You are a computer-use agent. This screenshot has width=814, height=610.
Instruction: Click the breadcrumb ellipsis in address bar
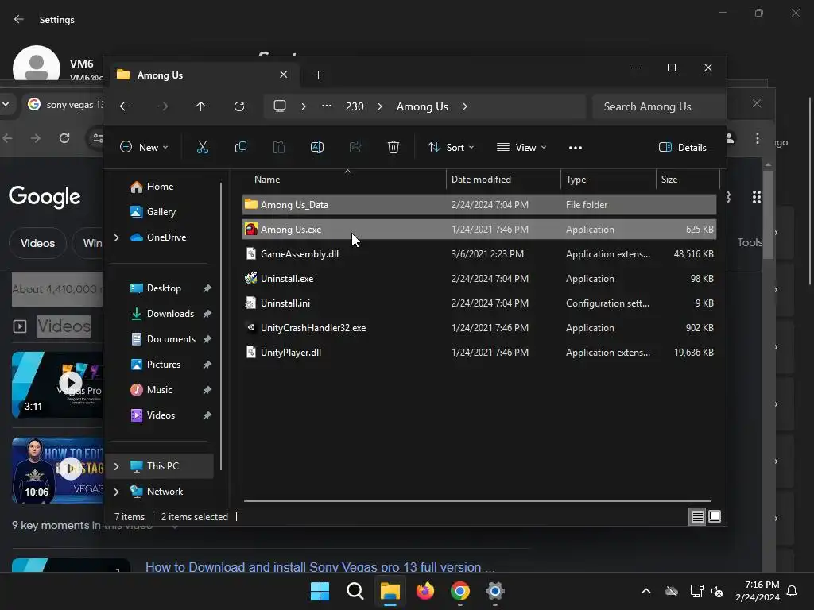click(327, 106)
